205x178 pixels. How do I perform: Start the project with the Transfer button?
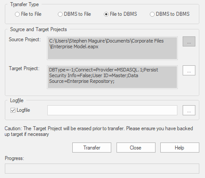click(92, 148)
